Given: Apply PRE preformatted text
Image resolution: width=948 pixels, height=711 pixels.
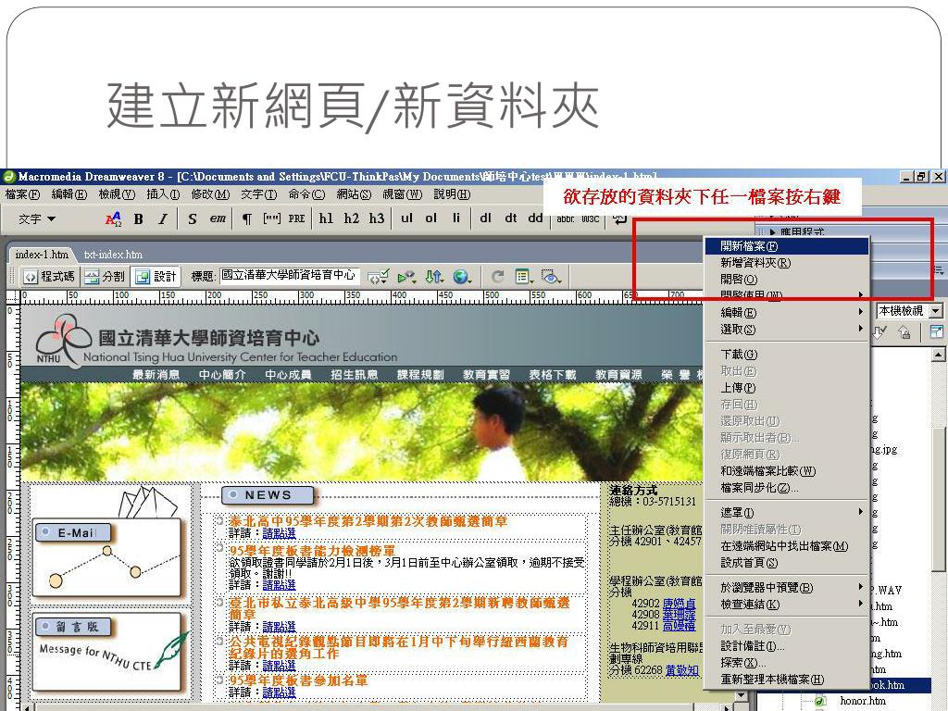Looking at the screenshot, I should (296, 218).
